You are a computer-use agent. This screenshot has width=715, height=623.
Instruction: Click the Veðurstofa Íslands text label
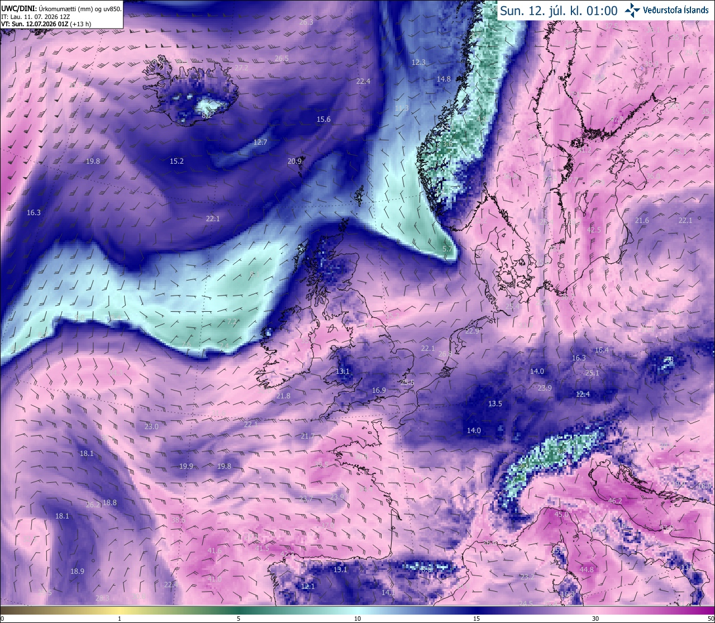[676, 10]
